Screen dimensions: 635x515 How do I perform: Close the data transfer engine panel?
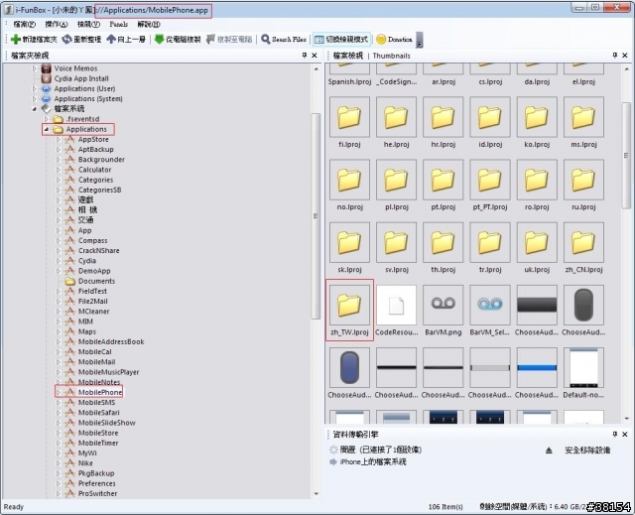[625, 434]
